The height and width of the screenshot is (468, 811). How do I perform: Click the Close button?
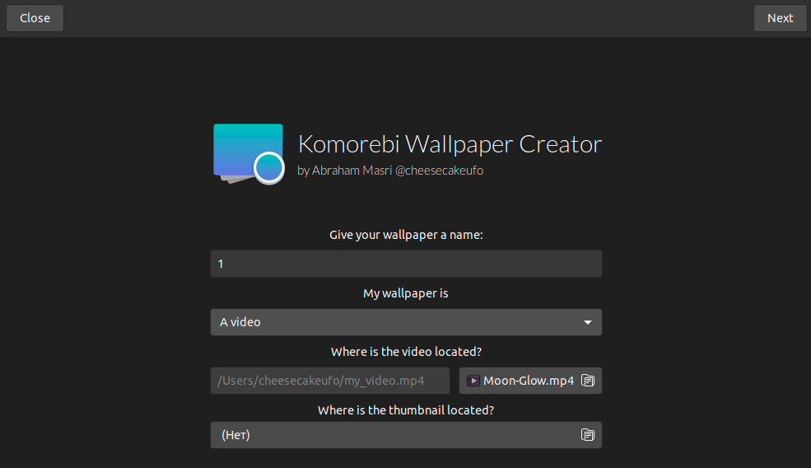coord(35,18)
